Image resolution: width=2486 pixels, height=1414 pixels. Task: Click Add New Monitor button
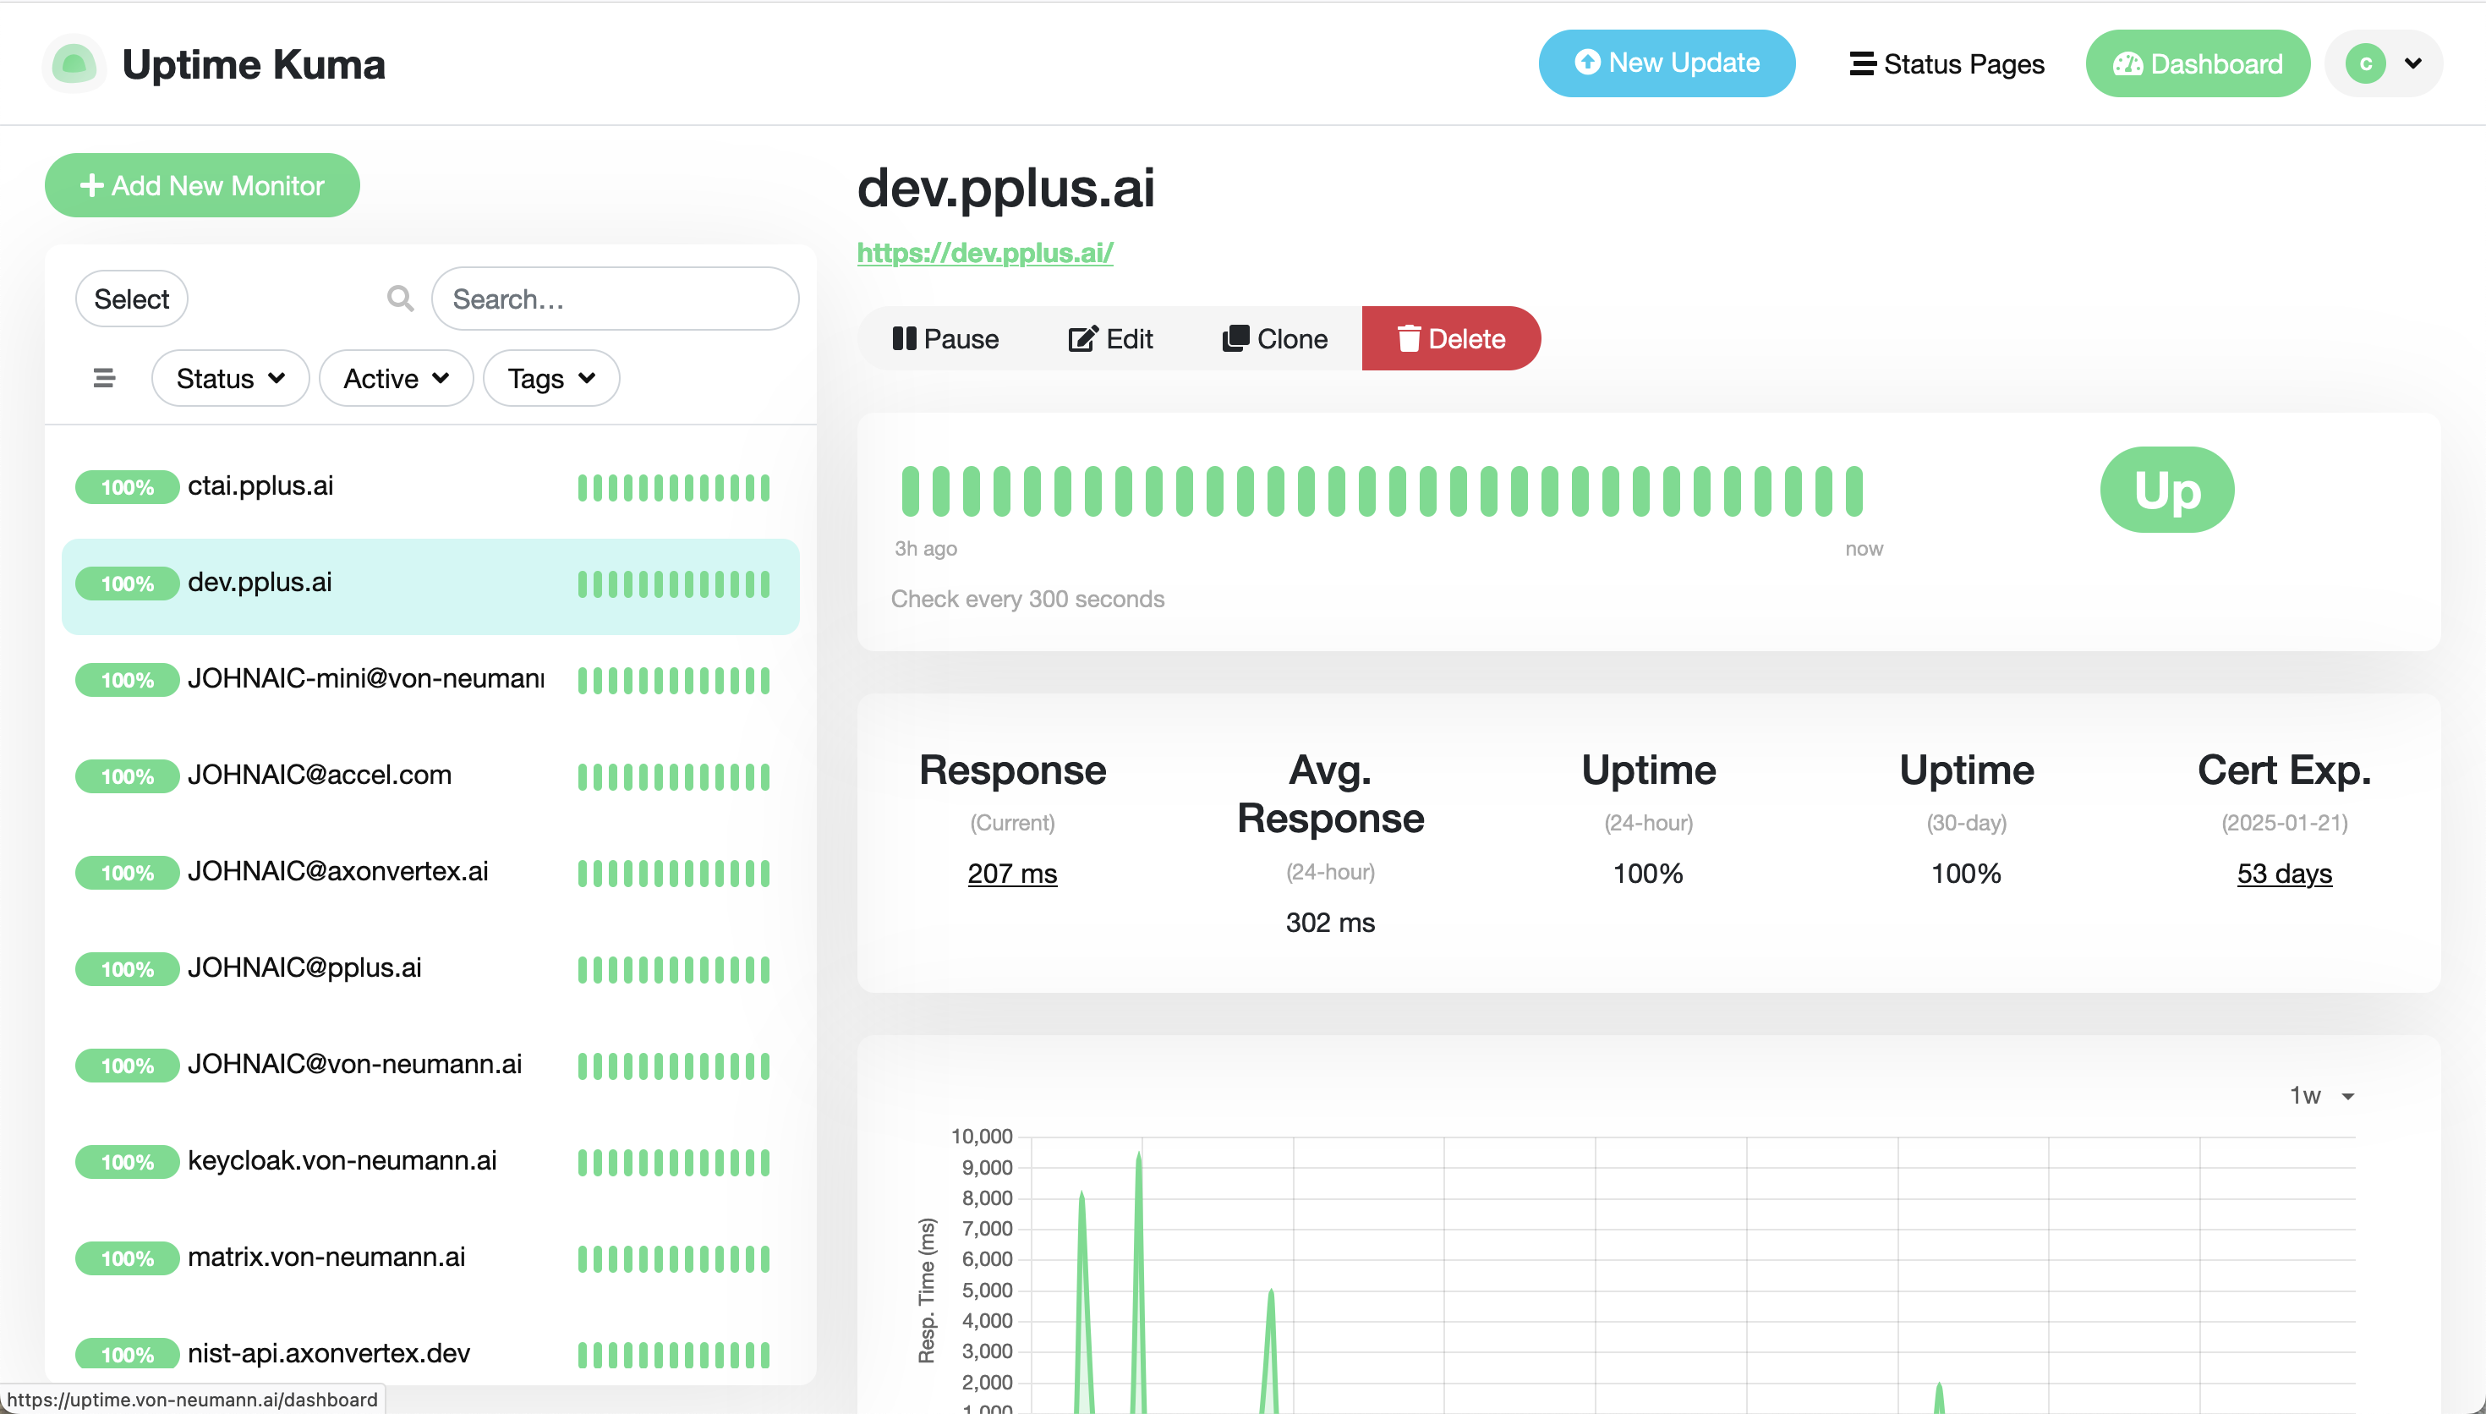coord(202,185)
